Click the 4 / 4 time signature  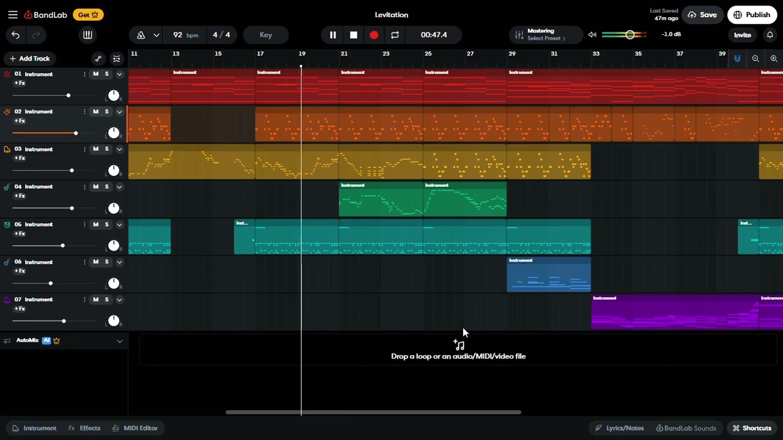221,35
